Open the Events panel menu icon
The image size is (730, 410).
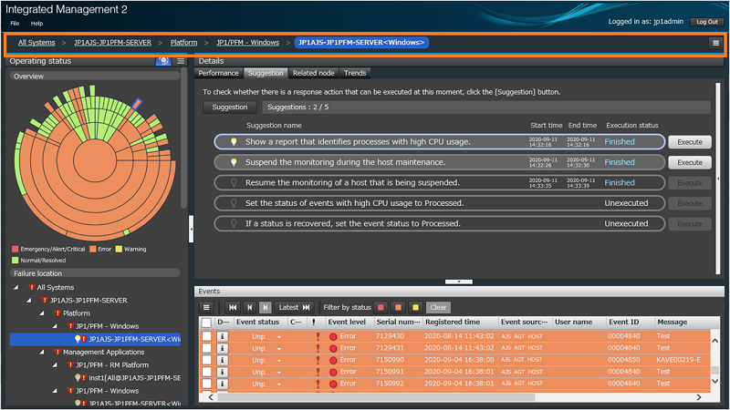[206, 307]
